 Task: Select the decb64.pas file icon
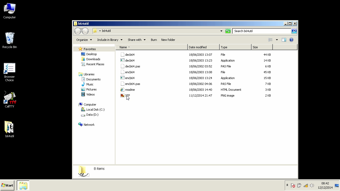pyautogui.click(x=122, y=66)
